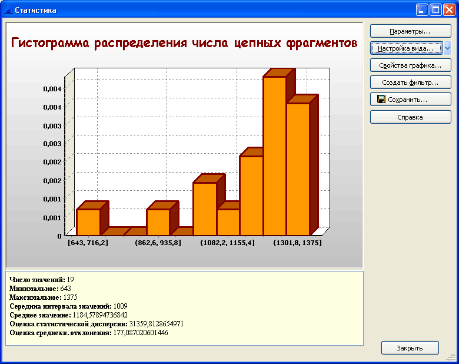
Task: Save the chart with Сохранить...
Action: (x=410, y=100)
